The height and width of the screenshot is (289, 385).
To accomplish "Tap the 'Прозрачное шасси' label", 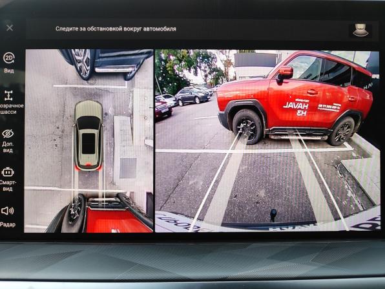I will point(11,109).
